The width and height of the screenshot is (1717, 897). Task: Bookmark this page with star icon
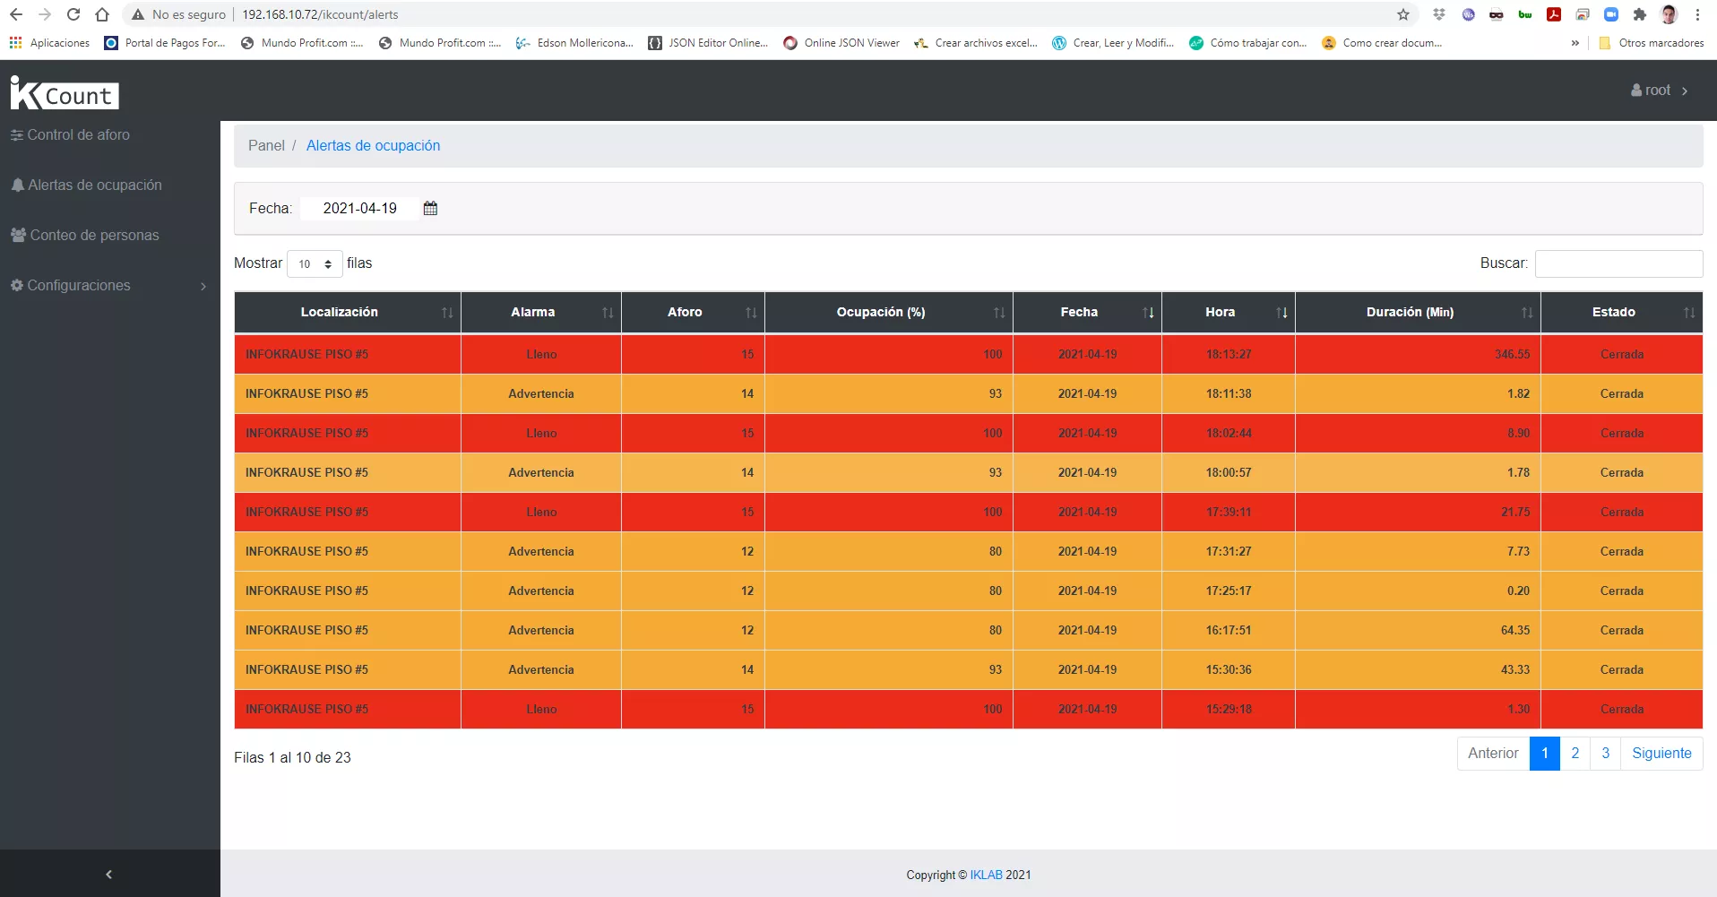tap(1402, 14)
